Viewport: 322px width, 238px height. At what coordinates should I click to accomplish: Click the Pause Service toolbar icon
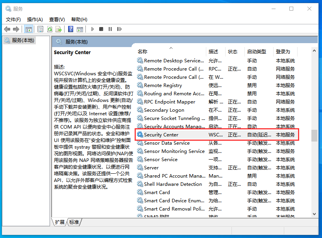click(110, 29)
